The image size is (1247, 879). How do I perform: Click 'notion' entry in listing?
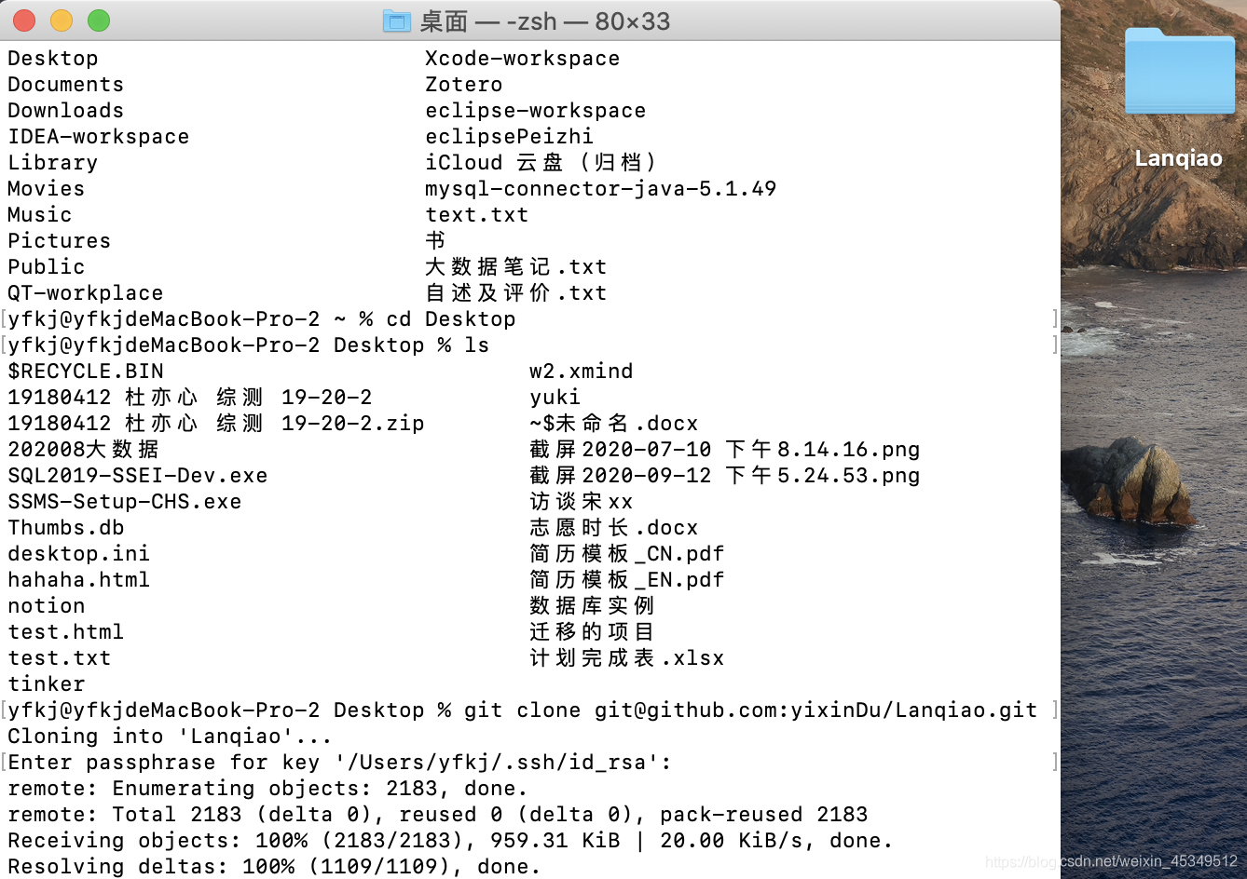pos(46,605)
